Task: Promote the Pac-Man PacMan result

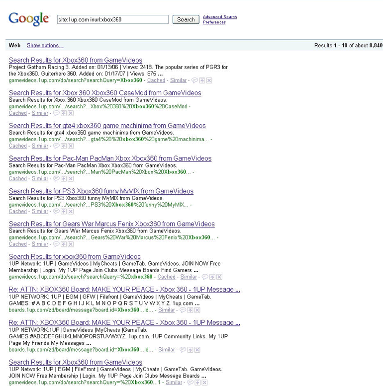Action: tap(64, 178)
